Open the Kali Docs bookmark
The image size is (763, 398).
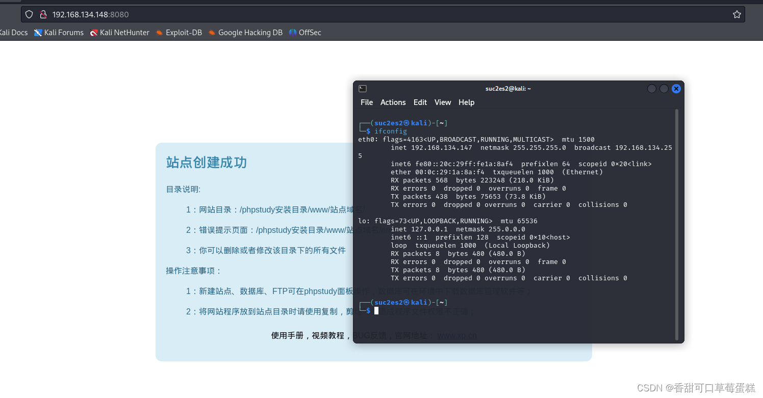13,33
